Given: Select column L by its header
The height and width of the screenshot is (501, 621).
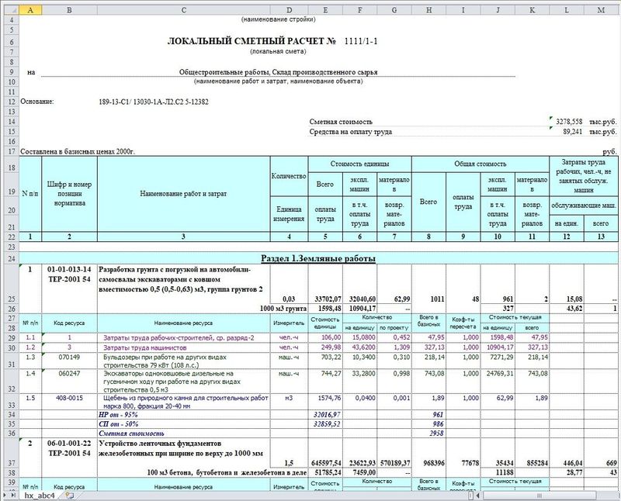Looking at the screenshot, I should [x=567, y=10].
